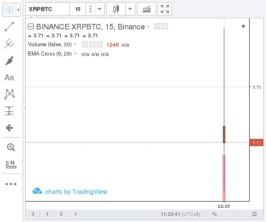Image resolution: width=266 pixels, height=222 pixels.
Task: Expand the interval dropdown next to 15
Action: tap(100, 9)
